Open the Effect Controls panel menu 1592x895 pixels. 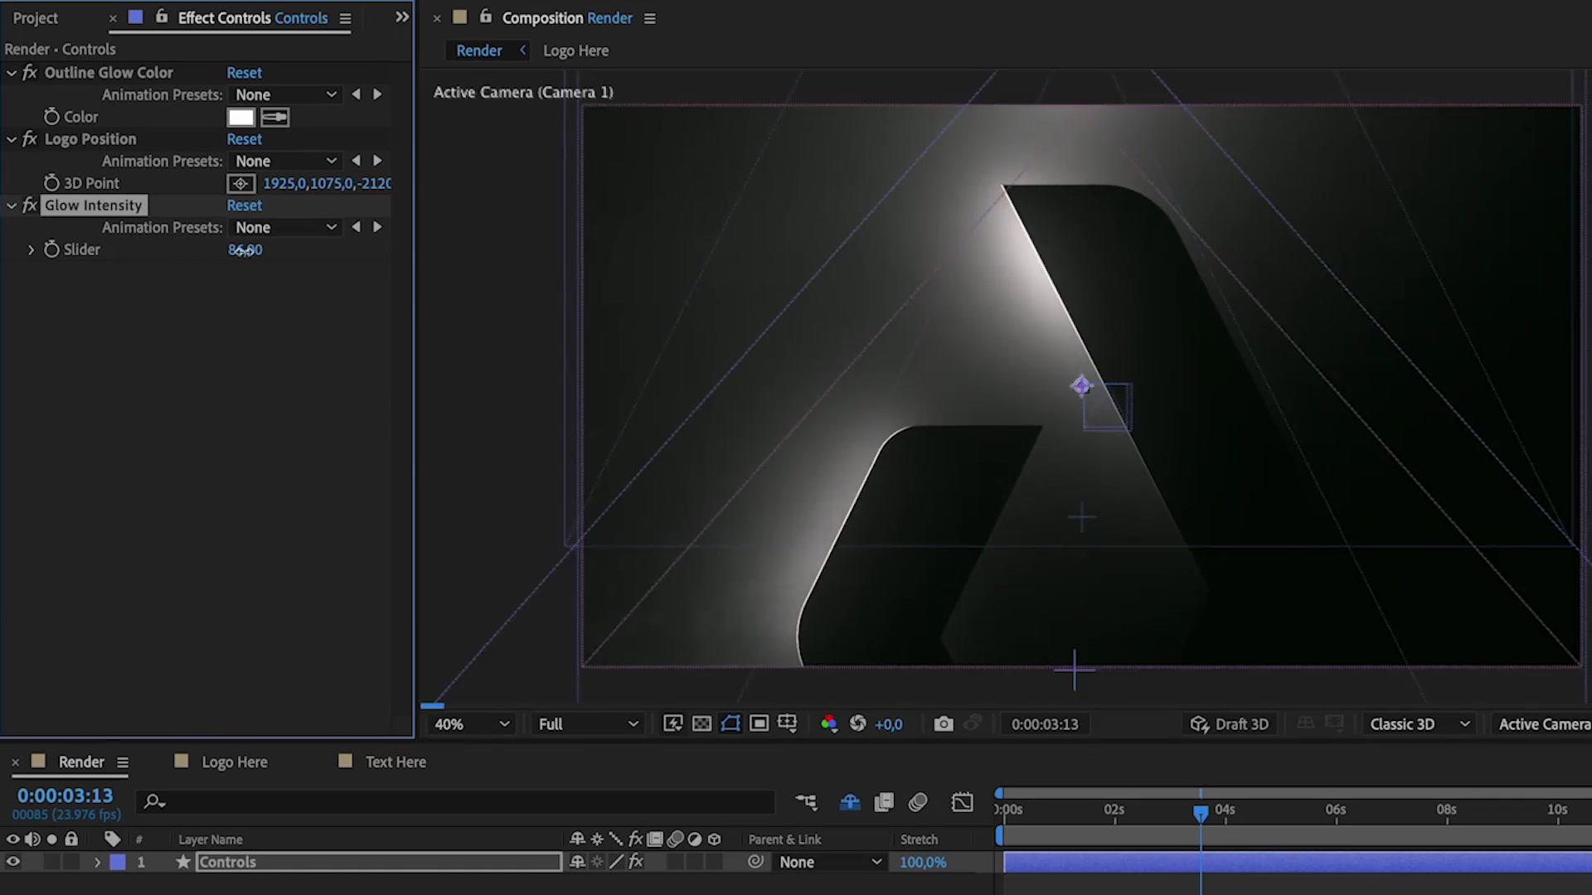pyautogui.click(x=345, y=18)
